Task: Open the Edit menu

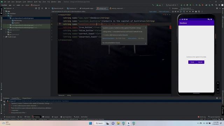Action: tap(9, 2)
